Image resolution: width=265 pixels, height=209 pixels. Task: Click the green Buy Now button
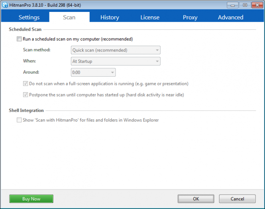31,199
